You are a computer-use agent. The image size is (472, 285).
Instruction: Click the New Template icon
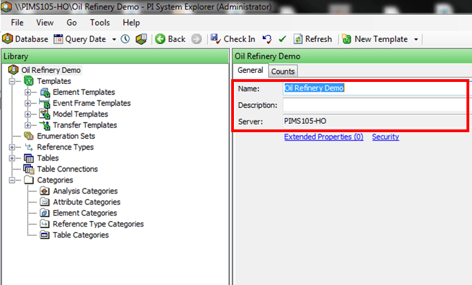347,39
